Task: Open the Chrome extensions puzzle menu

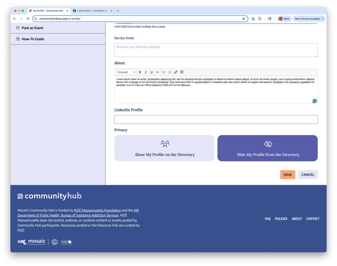Action: tap(260, 19)
